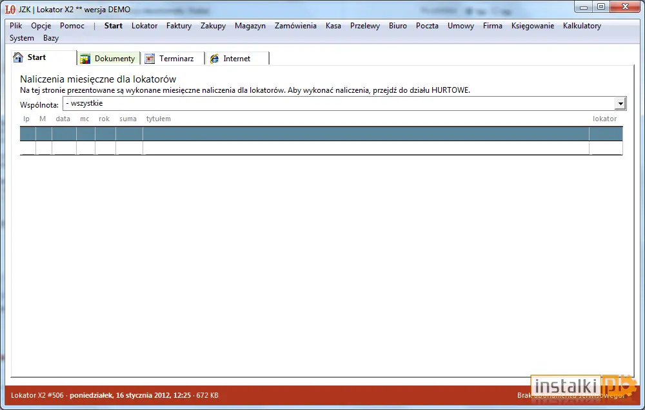Open the Firma menu
Viewport: 645px width, 410px height.
(x=492, y=26)
